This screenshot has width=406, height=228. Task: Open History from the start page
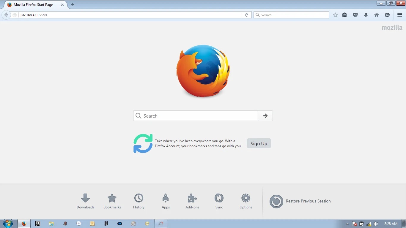coord(139,201)
